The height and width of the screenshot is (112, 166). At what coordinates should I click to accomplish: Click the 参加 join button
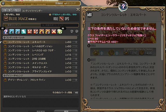pos(66,111)
